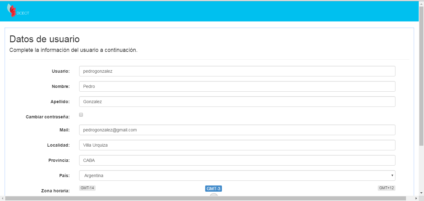Viewport: 424px width, 201px height.
Task: Open the País dropdown showing Argentina
Action: click(x=237, y=176)
